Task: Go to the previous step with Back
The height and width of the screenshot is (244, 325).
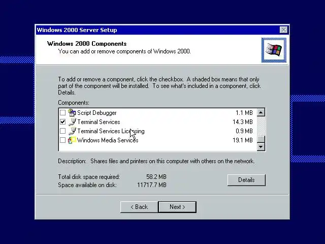Action: click(139, 207)
